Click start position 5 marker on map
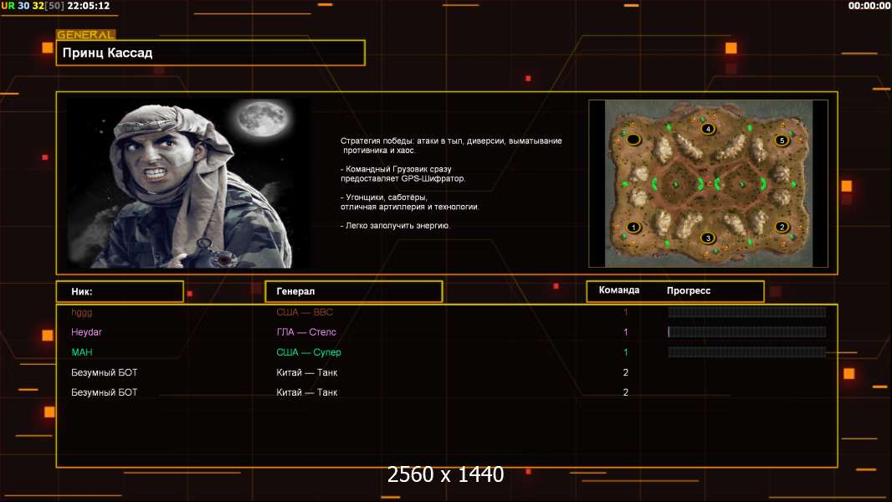This screenshot has height=502, width=892. click(x=782, y=140)
